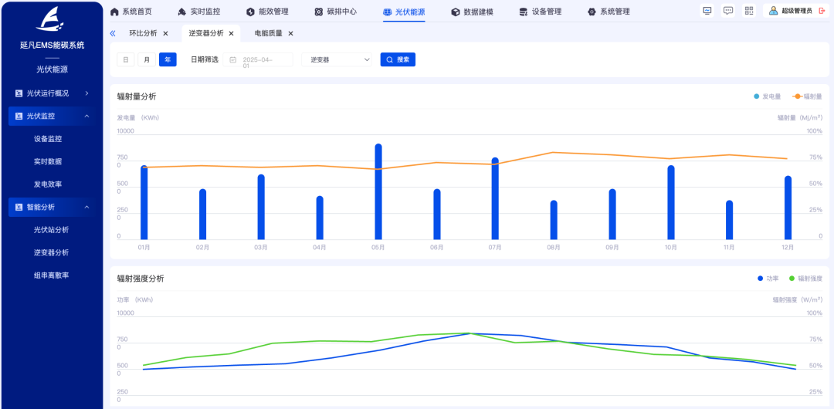Click the 搜索 search button

(398, 59)
